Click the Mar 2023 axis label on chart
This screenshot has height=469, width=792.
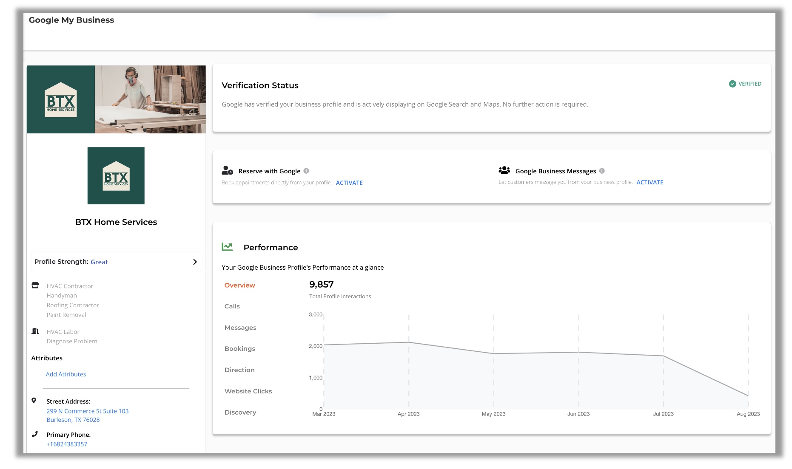pyautogui.click(x=324, y=414)
